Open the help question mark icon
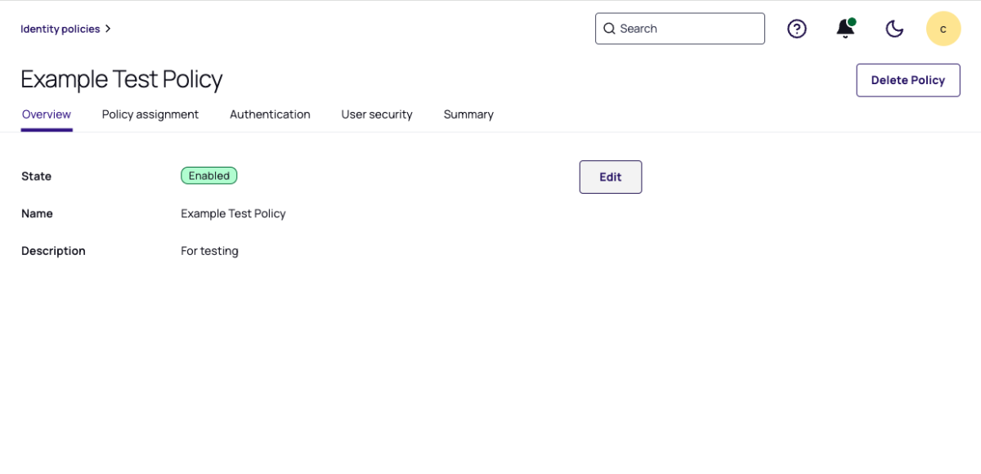The image size is (981, 474). [x=796, y=29]
